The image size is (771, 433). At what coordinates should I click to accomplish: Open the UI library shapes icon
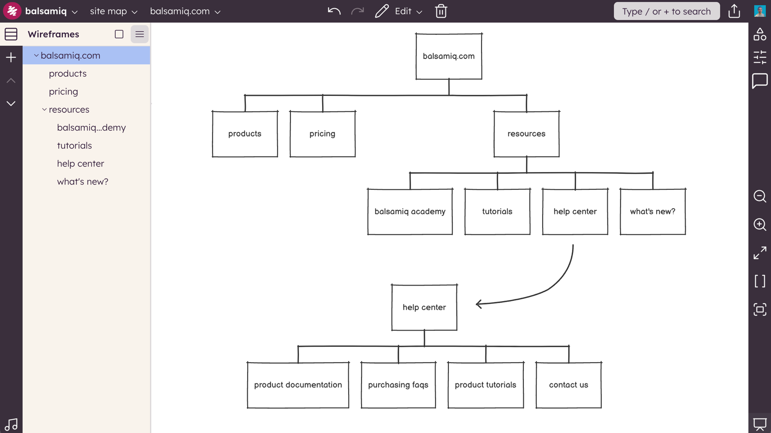click(x=759, y=34)
